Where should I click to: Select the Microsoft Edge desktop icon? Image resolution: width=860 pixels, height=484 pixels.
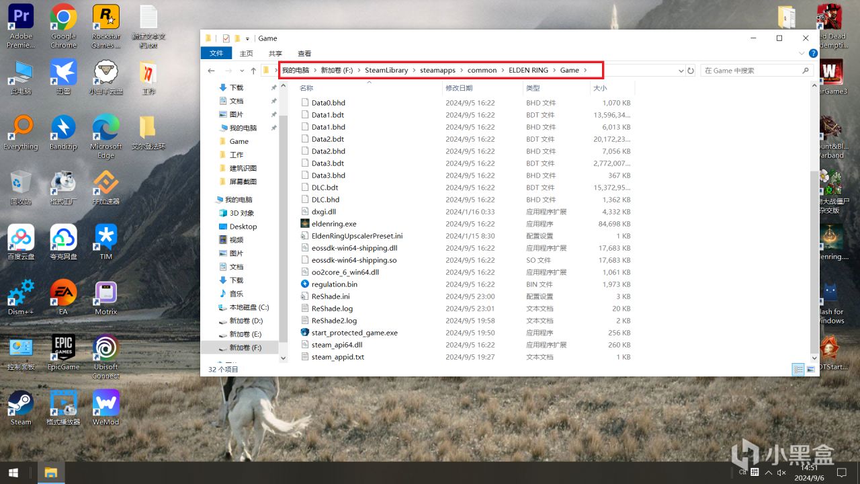coord(105,136)
